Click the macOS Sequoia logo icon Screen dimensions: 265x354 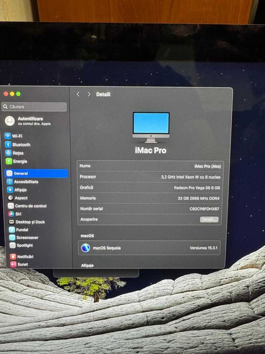coord(86,248)
